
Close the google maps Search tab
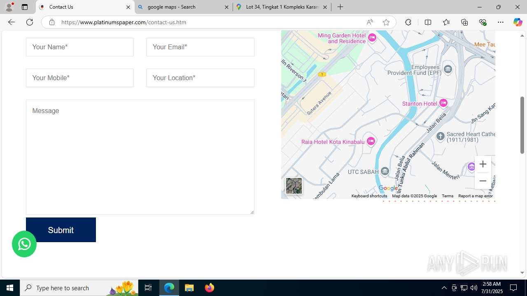[x=226, y=7]
